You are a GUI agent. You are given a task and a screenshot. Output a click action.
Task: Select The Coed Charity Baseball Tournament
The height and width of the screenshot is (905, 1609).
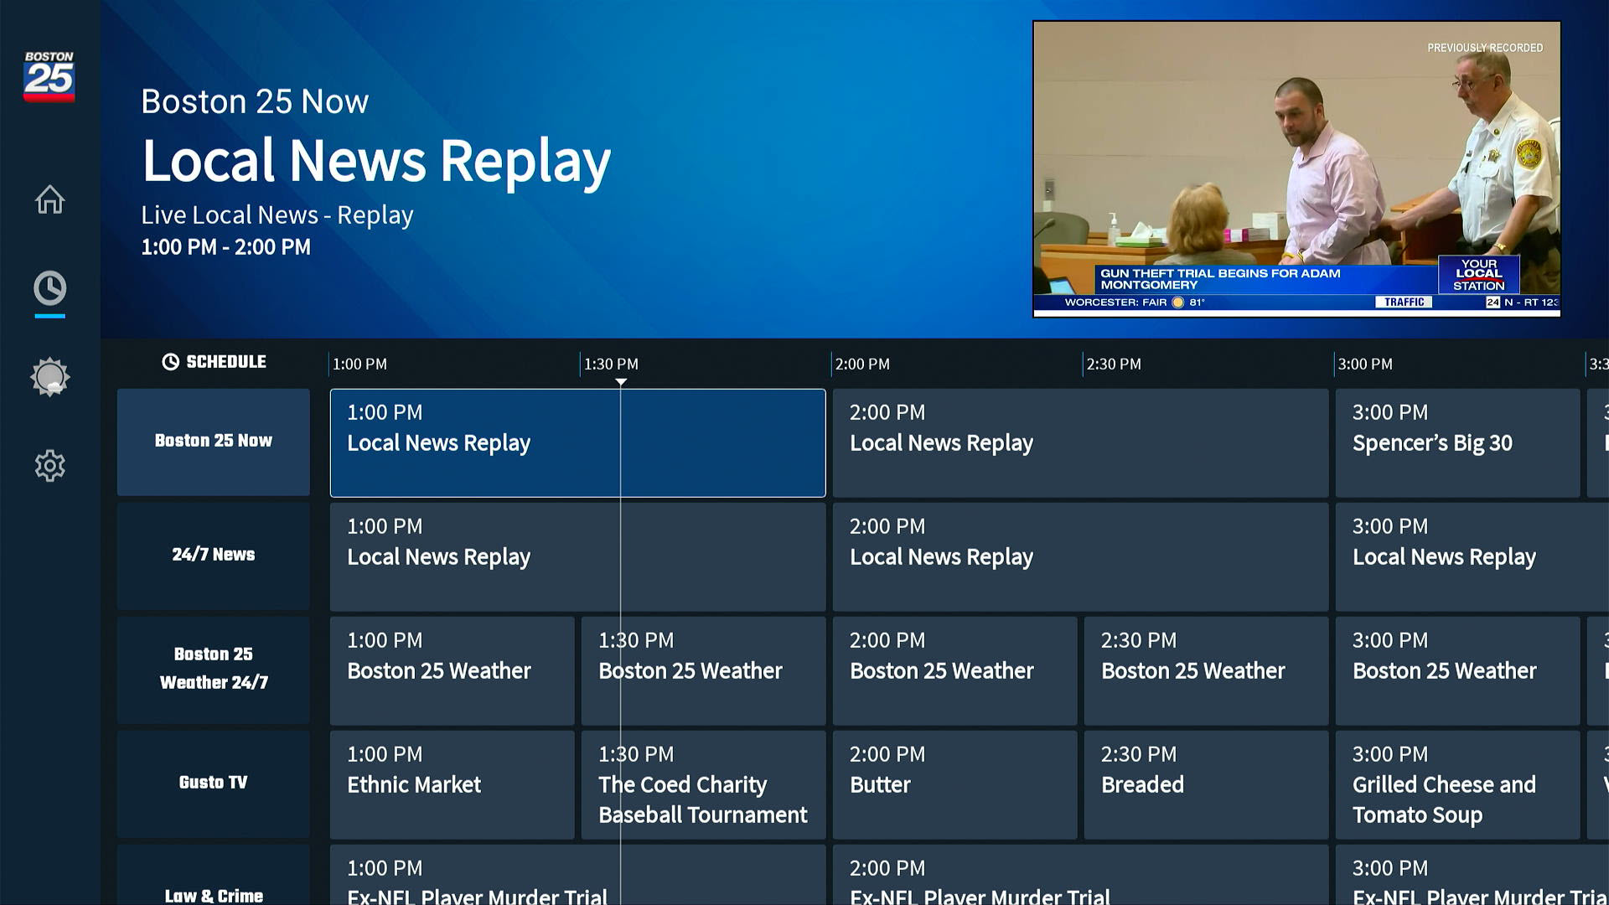pyautogui.click(x=702, y=784)
